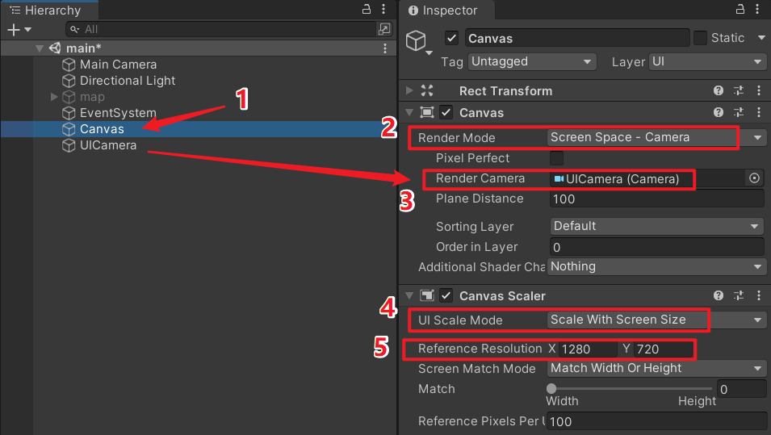Open the Inspector panel options menu

757,9
